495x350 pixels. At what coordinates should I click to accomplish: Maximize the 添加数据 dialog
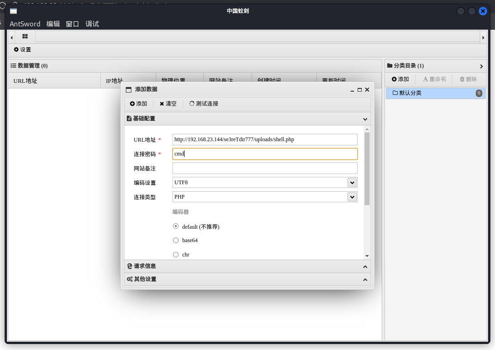359,90
